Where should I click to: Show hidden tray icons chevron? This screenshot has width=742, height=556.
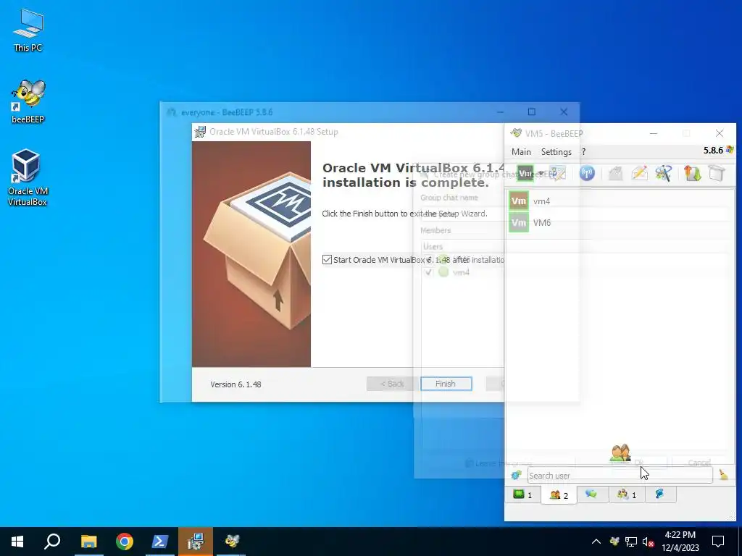tap(596, 542)
